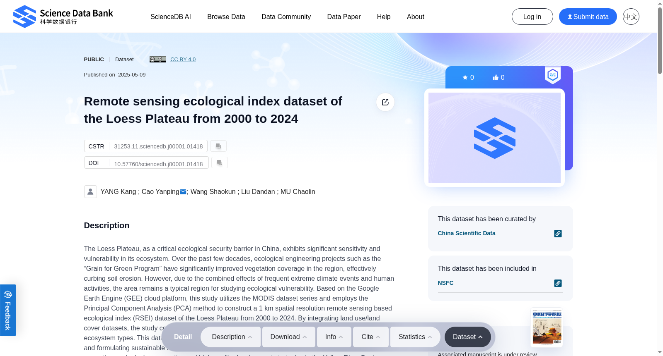
Task: Click the author avatar icon
Action: click(x=90, y=191)
